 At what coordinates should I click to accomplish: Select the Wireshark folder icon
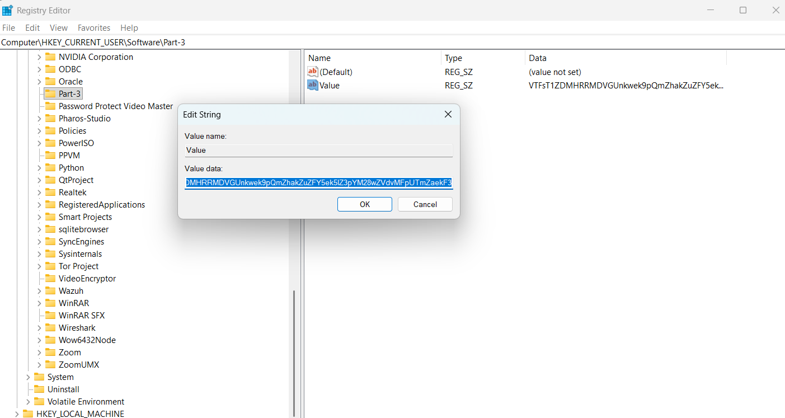tap(50, 328)
